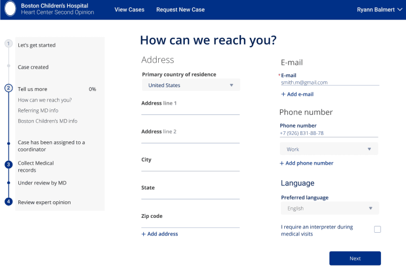Open the Work phone type dropdown
Screen dimensions: 406x271
pyautogui.click(x=329, y=149)
